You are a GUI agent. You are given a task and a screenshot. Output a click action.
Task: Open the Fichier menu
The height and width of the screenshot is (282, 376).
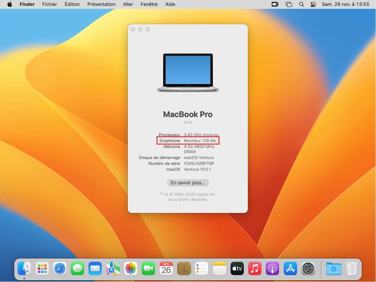[50, 4]
